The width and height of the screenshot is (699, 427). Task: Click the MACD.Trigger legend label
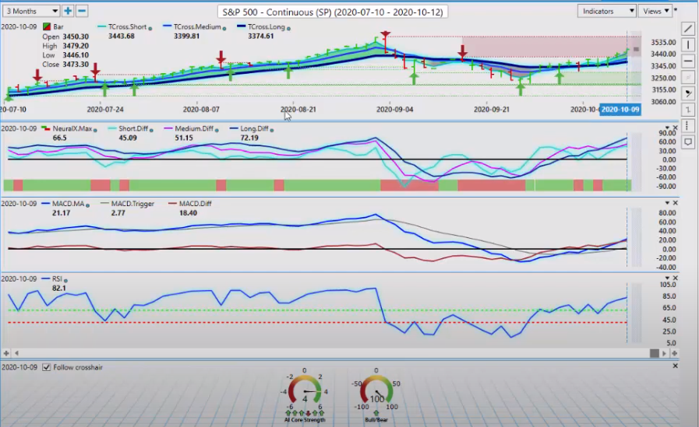[x=132, y=204]
